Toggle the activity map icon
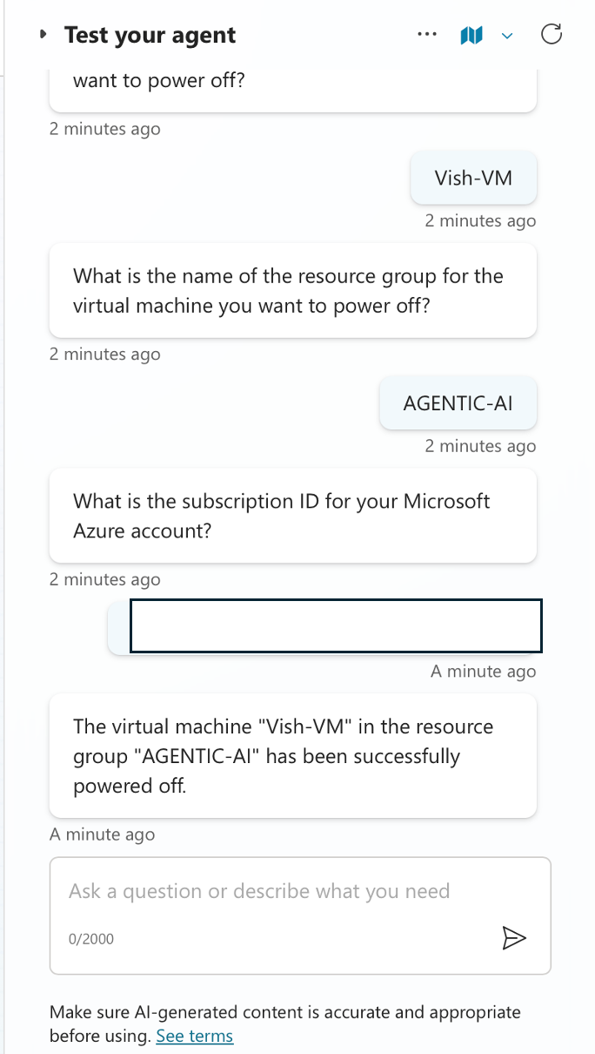Viewport: 595px width, 1054px height. tap(471, 36)
